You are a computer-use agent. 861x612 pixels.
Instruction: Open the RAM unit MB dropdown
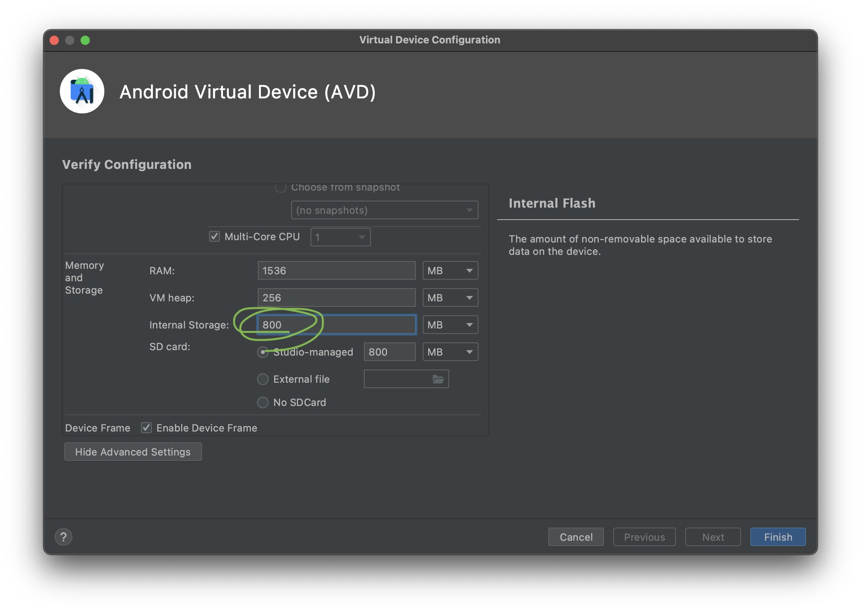[450, 271]
